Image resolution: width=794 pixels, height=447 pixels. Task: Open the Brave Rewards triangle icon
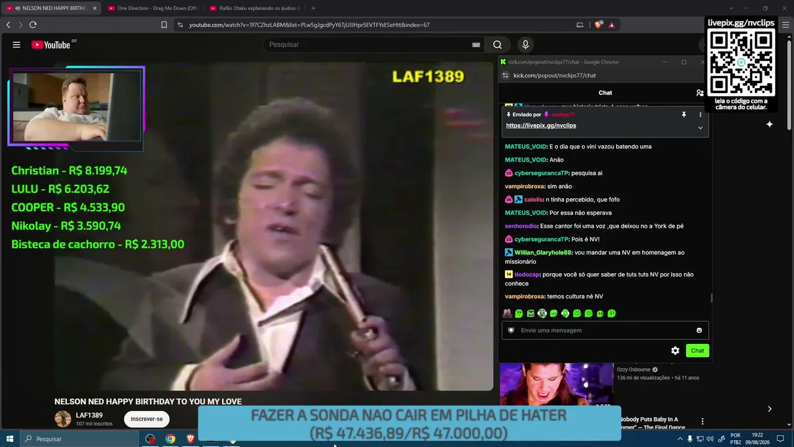coord(612,25)
